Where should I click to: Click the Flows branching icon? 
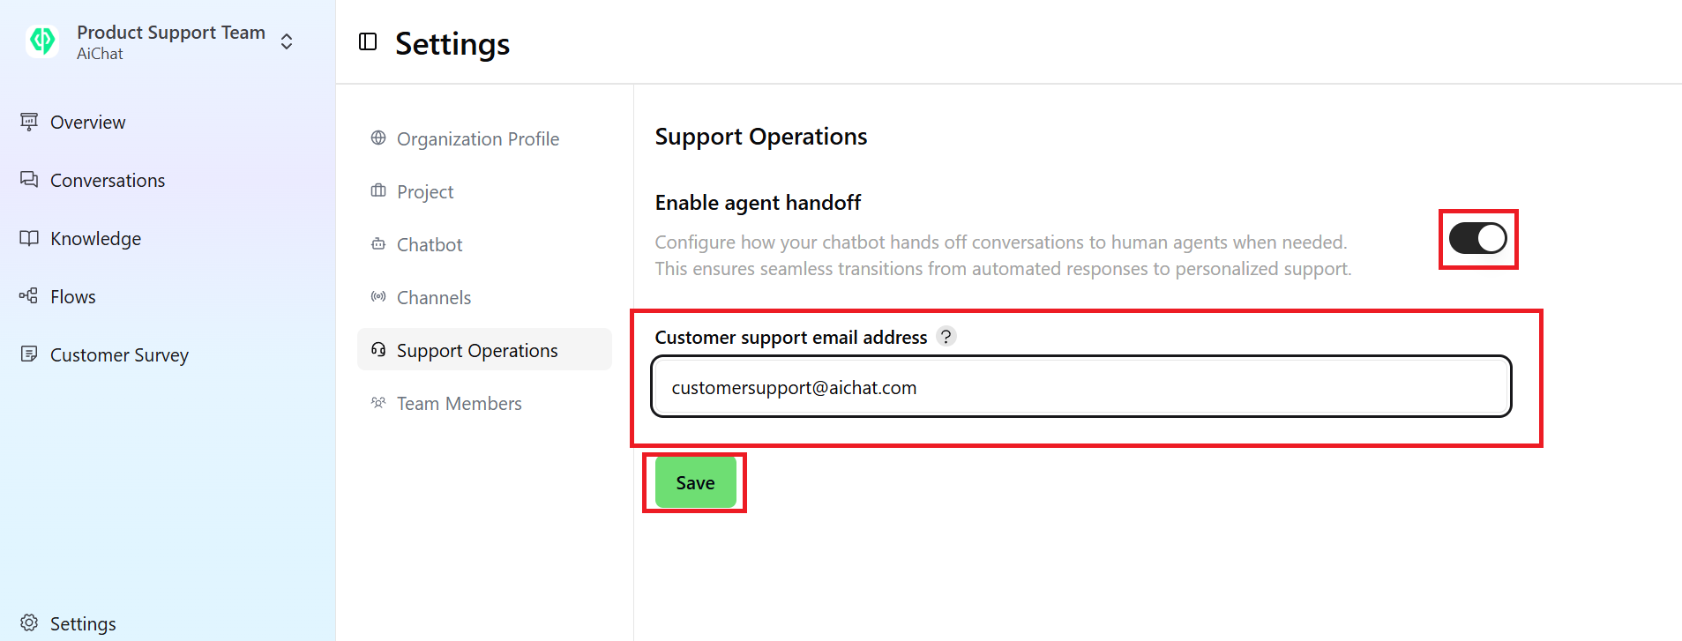click(x=29, y=296)
